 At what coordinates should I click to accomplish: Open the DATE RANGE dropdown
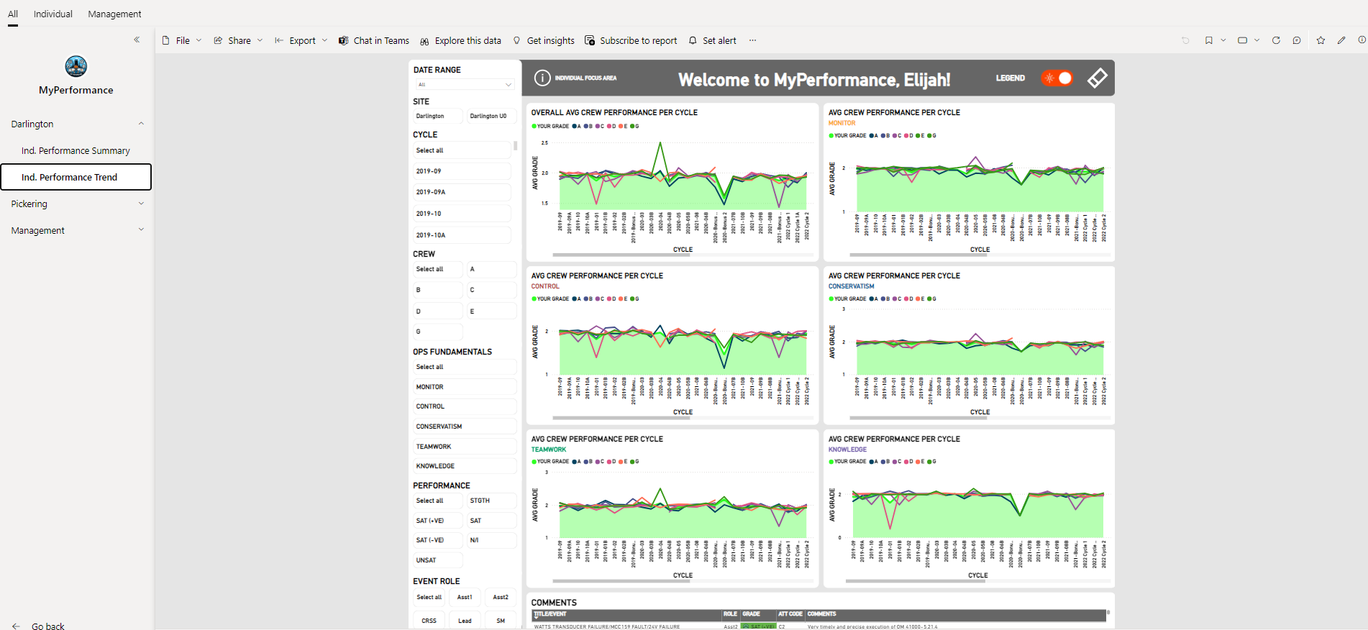(x=464, y=84)
